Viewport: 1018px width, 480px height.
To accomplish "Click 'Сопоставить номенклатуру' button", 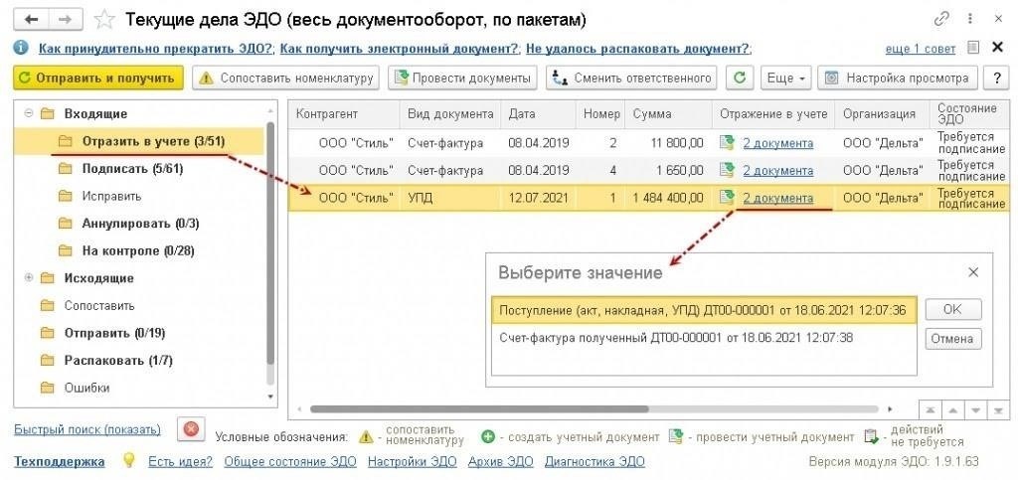I will tap(286, 78).
